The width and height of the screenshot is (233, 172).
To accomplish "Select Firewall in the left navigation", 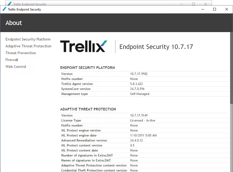I will (12, 60).
